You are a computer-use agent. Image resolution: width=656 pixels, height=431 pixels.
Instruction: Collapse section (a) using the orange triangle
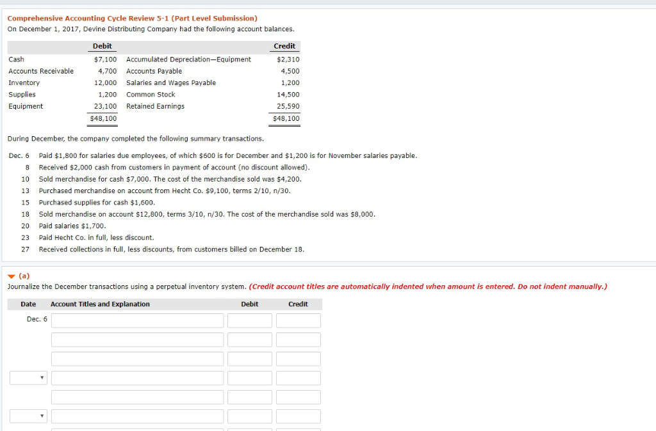11,275
